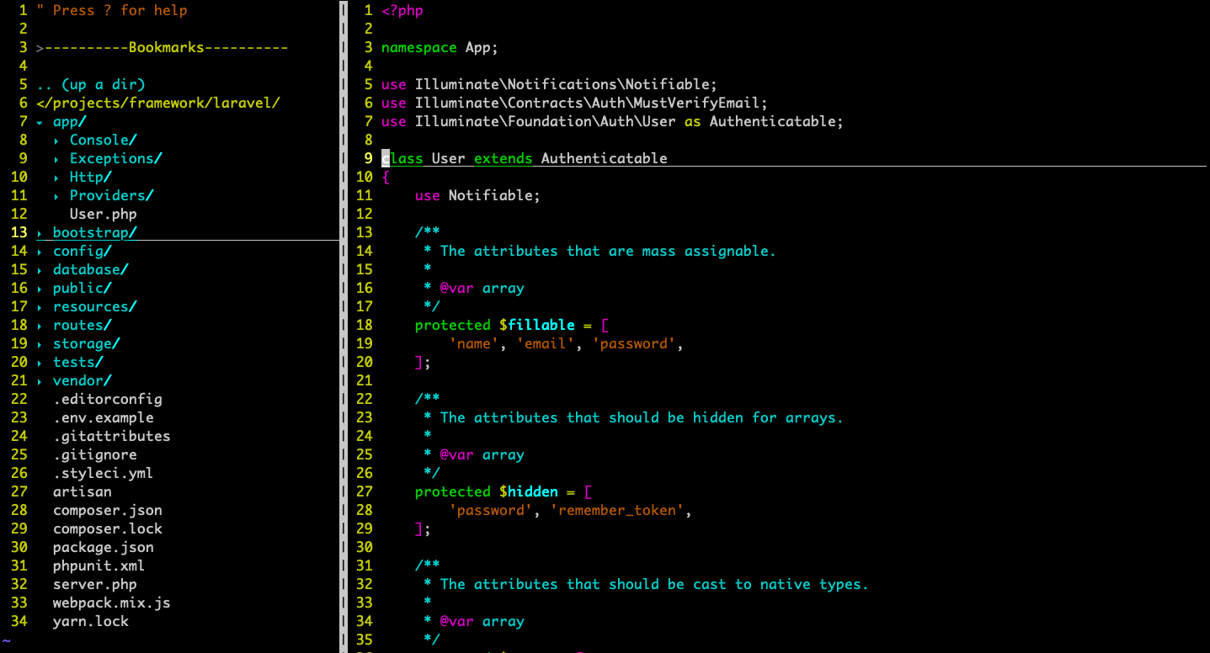Viewport: 1210px width, 653px height.
Task: Select the Console/ directory name
Action: (104, 140)
